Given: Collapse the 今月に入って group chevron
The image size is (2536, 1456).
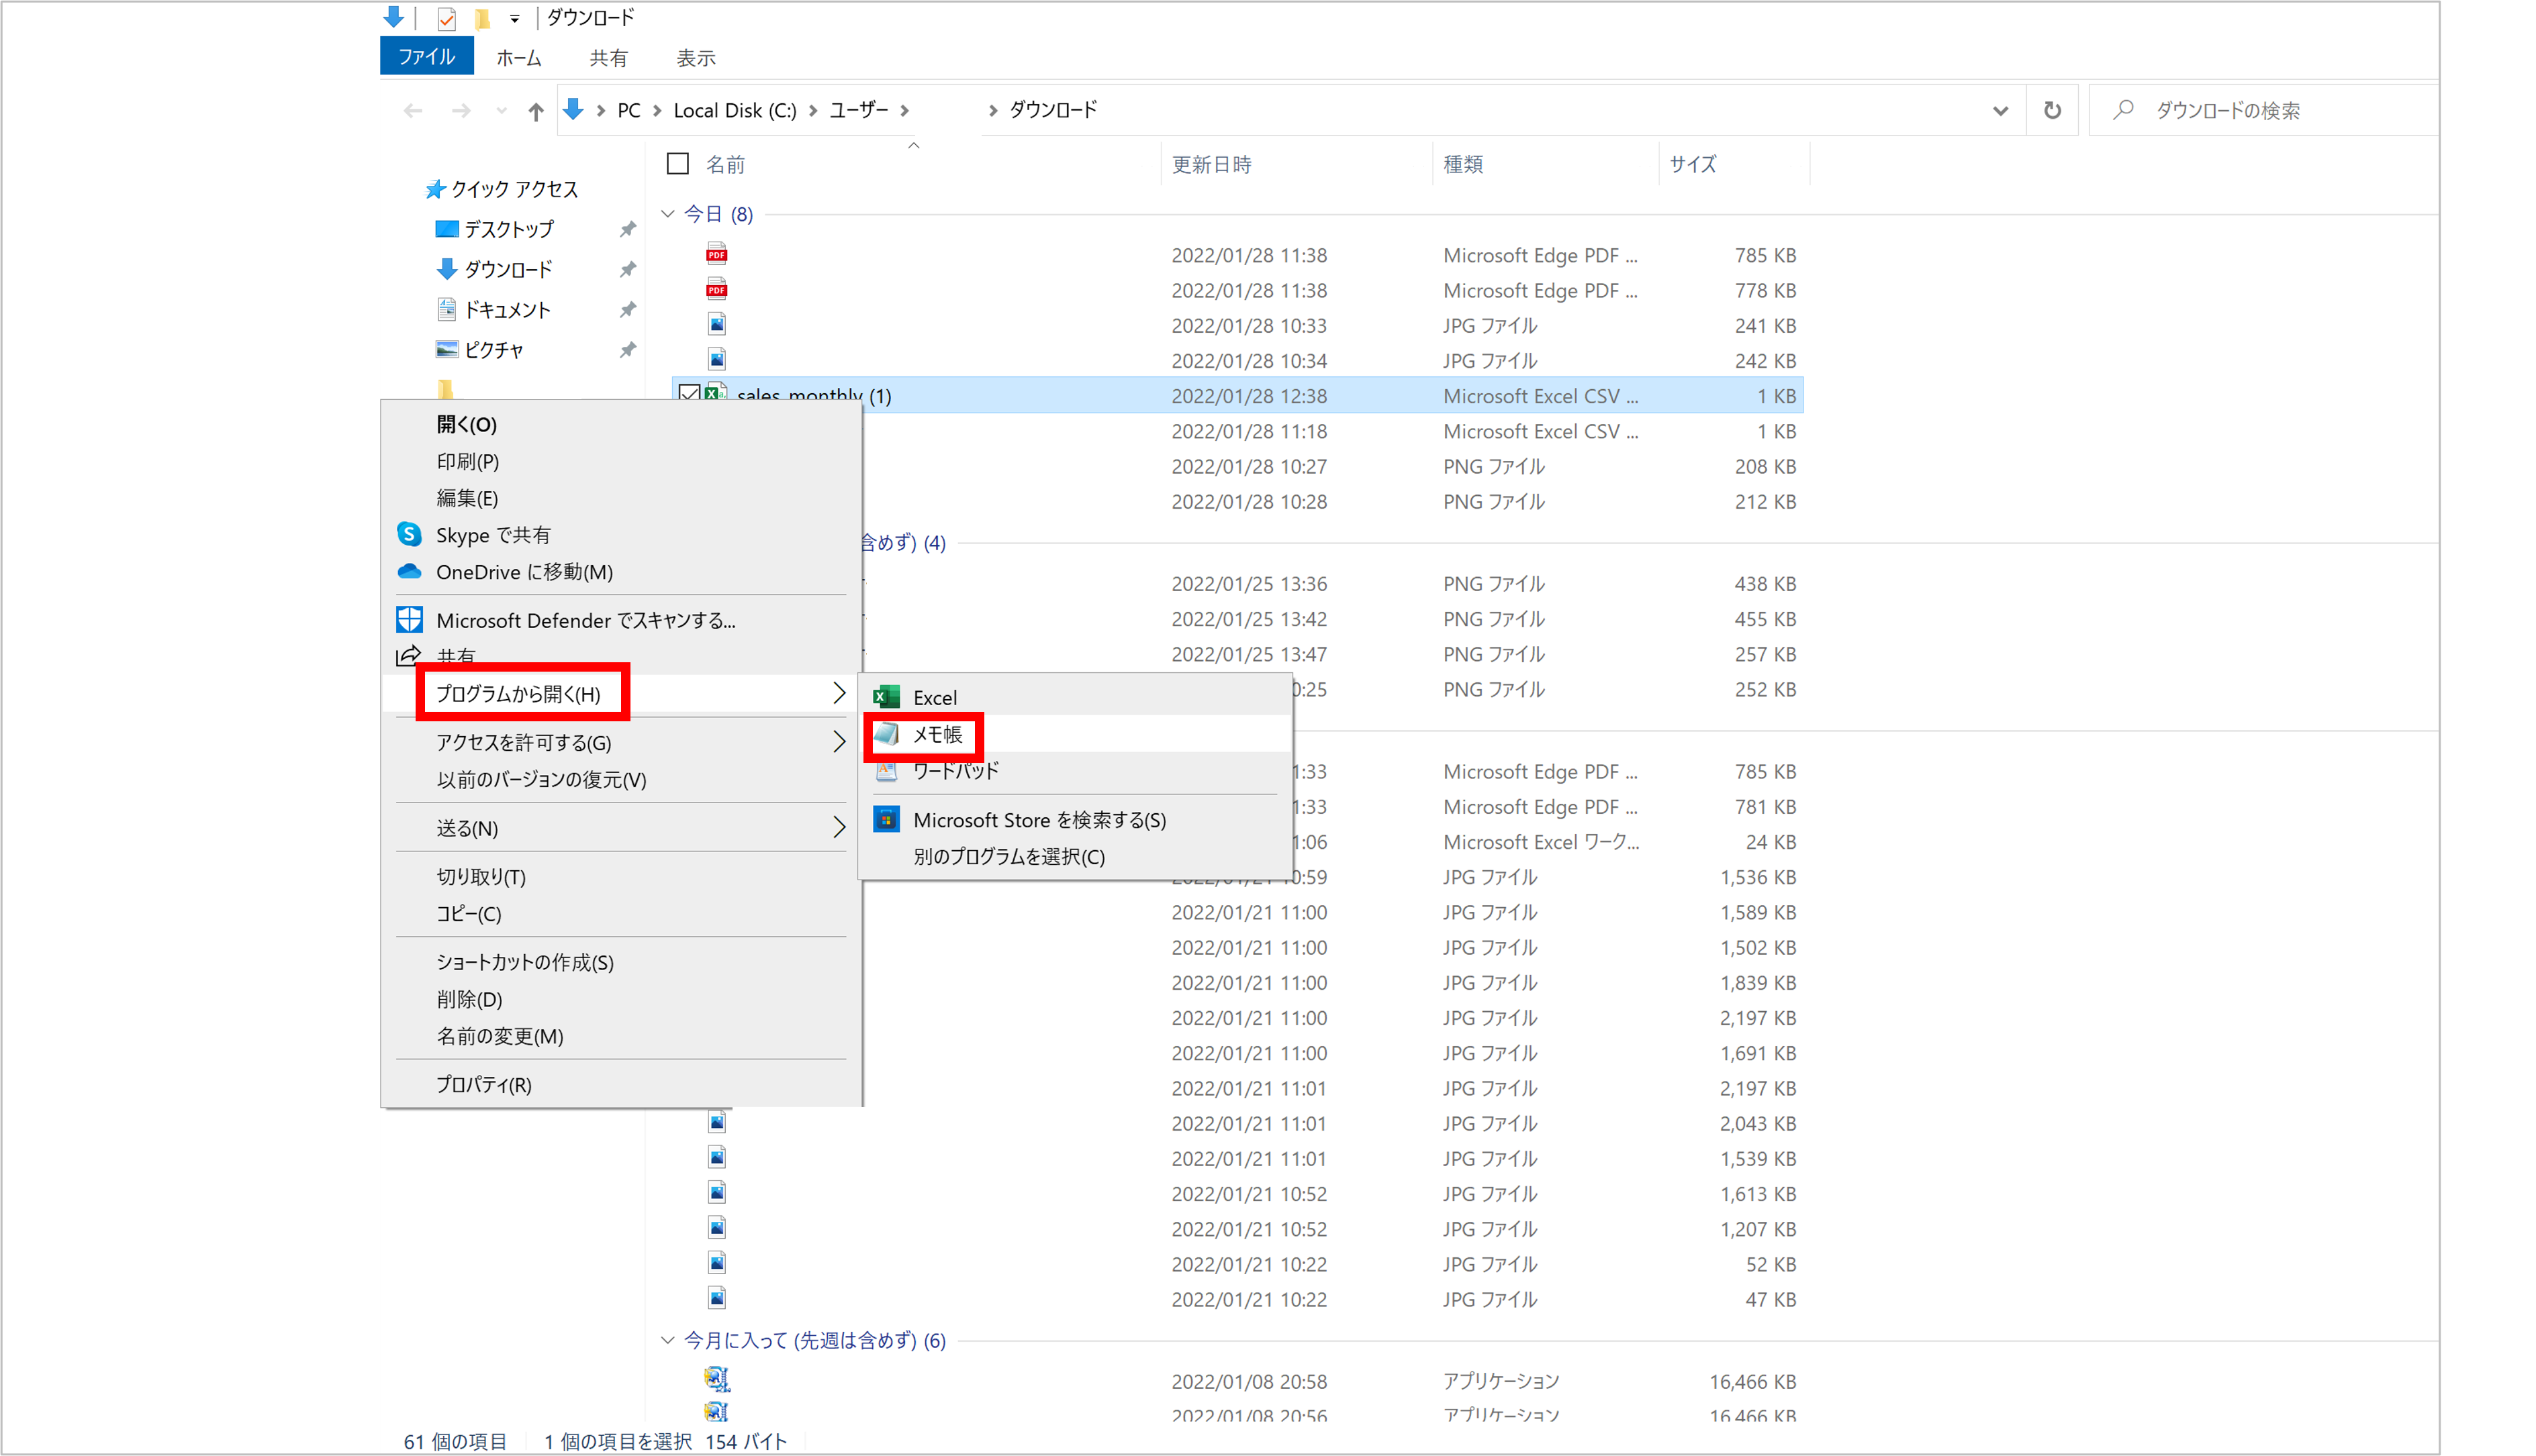Looking at the screenshot, I should [668, 1340].
